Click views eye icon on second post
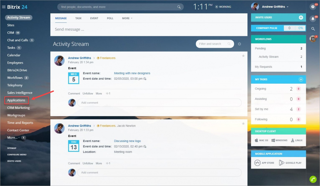 [107, 164]
